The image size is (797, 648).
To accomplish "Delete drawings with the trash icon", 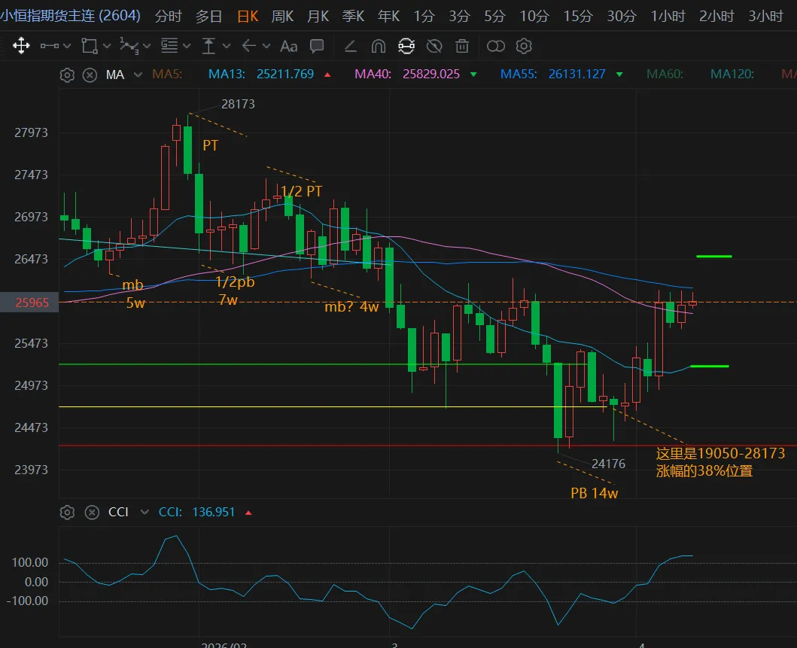I will click(462, 46).
